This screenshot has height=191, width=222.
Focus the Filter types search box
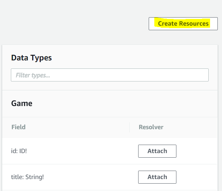[x=109, y=75]
